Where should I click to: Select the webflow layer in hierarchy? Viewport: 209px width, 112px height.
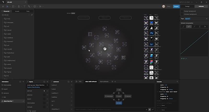pyautogui.click(x=17, y=38)
